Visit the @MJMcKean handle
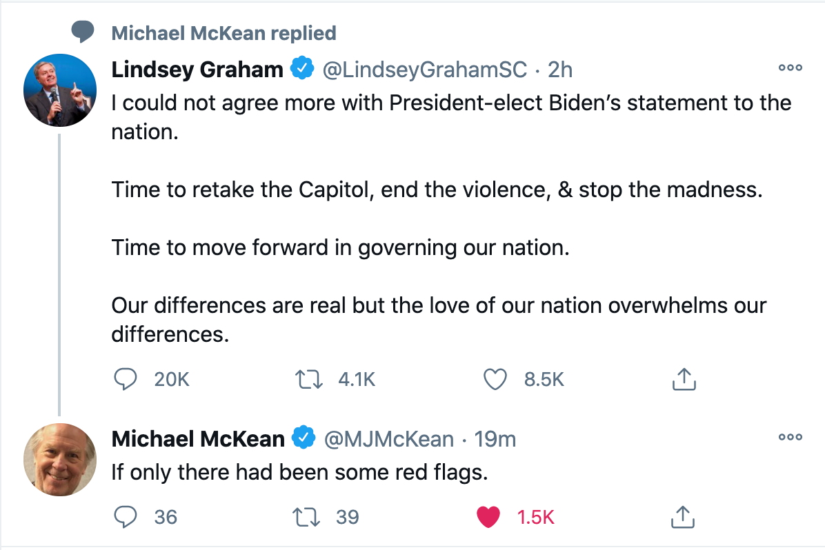This screenshot has height=550, width=825. coord(389,439)
